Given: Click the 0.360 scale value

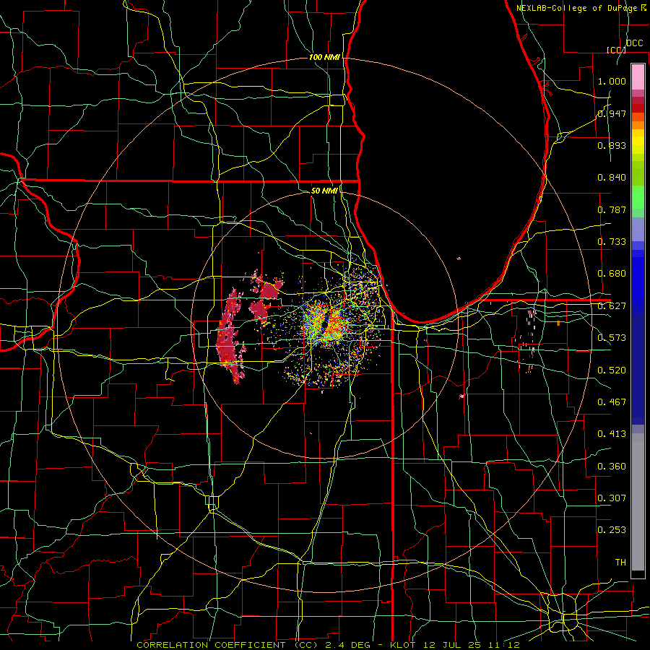Looking at the screenshot, I should (612, 467).
